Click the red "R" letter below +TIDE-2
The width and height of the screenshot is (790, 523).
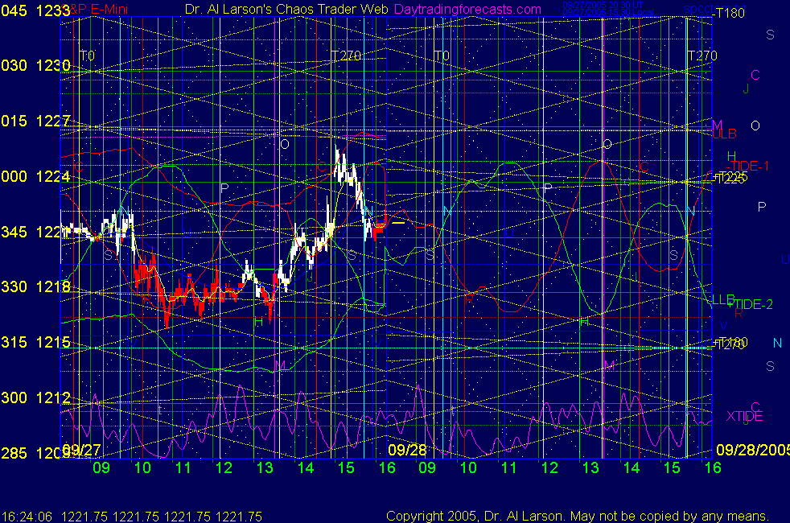click(x=739, y=313)
